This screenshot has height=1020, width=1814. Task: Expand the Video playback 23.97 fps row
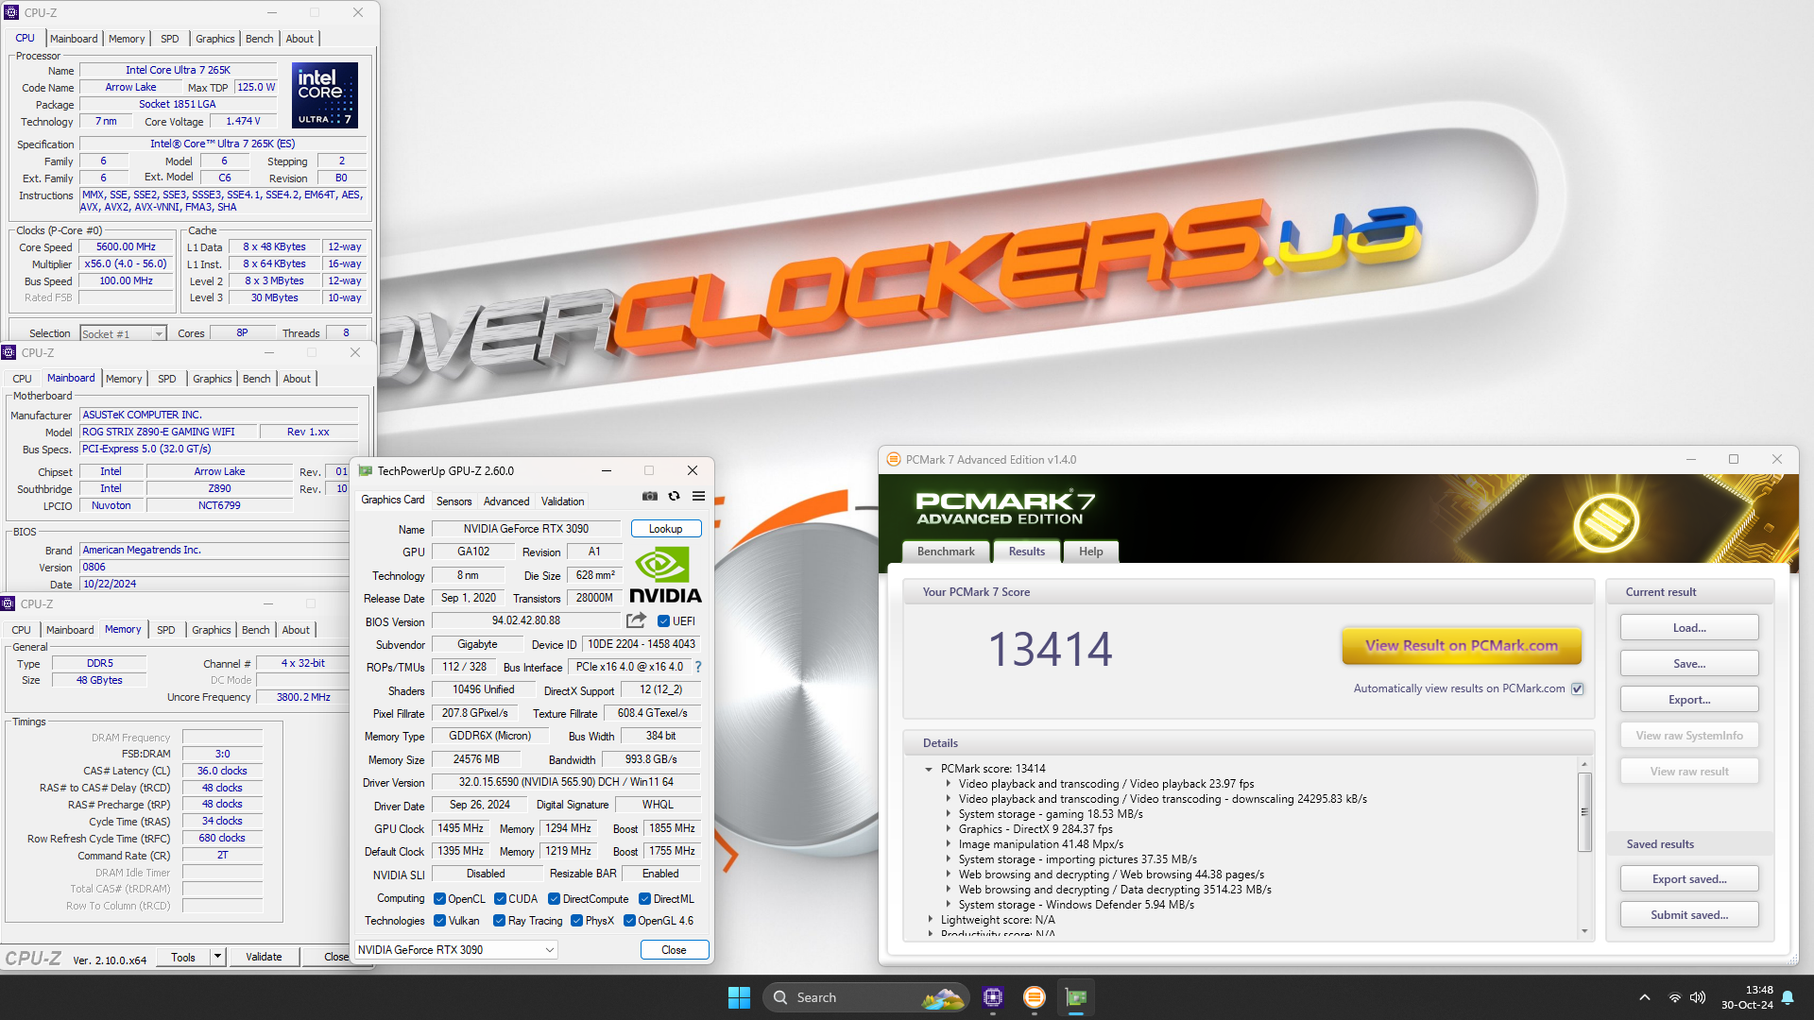click(949, 784)
